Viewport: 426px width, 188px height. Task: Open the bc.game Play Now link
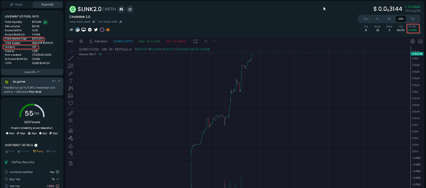point(35,92)
